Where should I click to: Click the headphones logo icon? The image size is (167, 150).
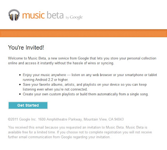[14, 15]
